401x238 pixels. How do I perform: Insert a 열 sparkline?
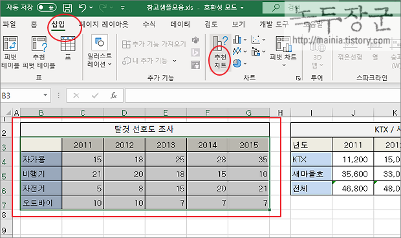click(x=375, y=50)
